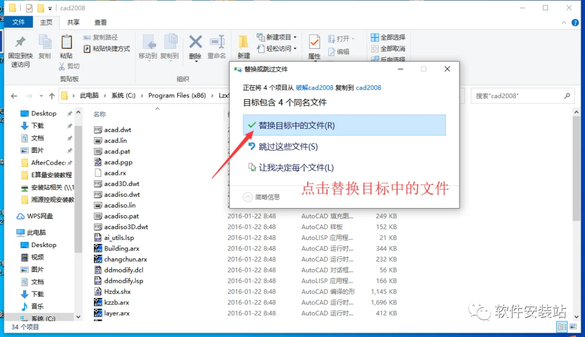Select the pinned Downloads folder
Viewport: 585px width, 337px height.
click(x=37, y=126)
